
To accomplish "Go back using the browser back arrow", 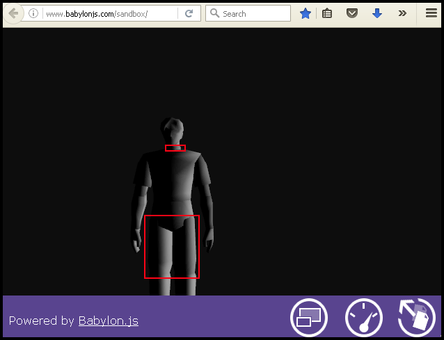I will 13,13.
